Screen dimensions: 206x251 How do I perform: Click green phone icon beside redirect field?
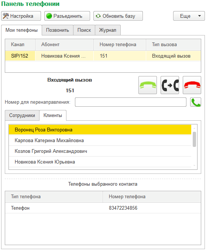pyautogui.click(x=196, y=102)
